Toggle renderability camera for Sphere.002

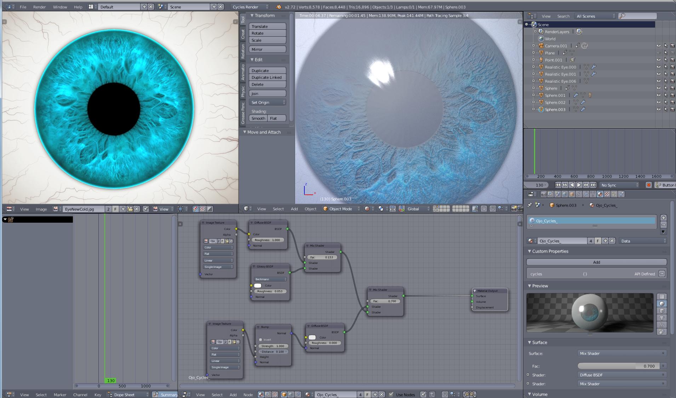tap(672, 102)
